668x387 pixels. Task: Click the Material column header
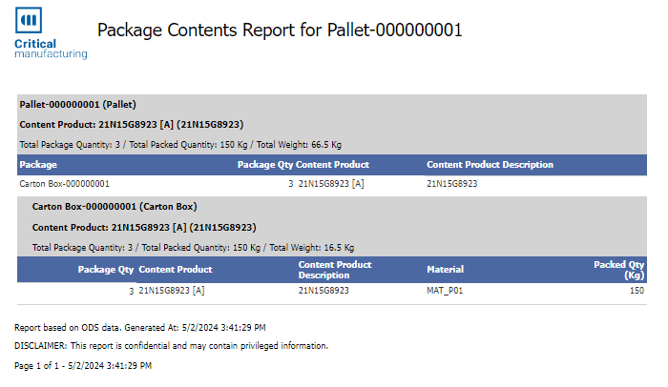point(445,270)
